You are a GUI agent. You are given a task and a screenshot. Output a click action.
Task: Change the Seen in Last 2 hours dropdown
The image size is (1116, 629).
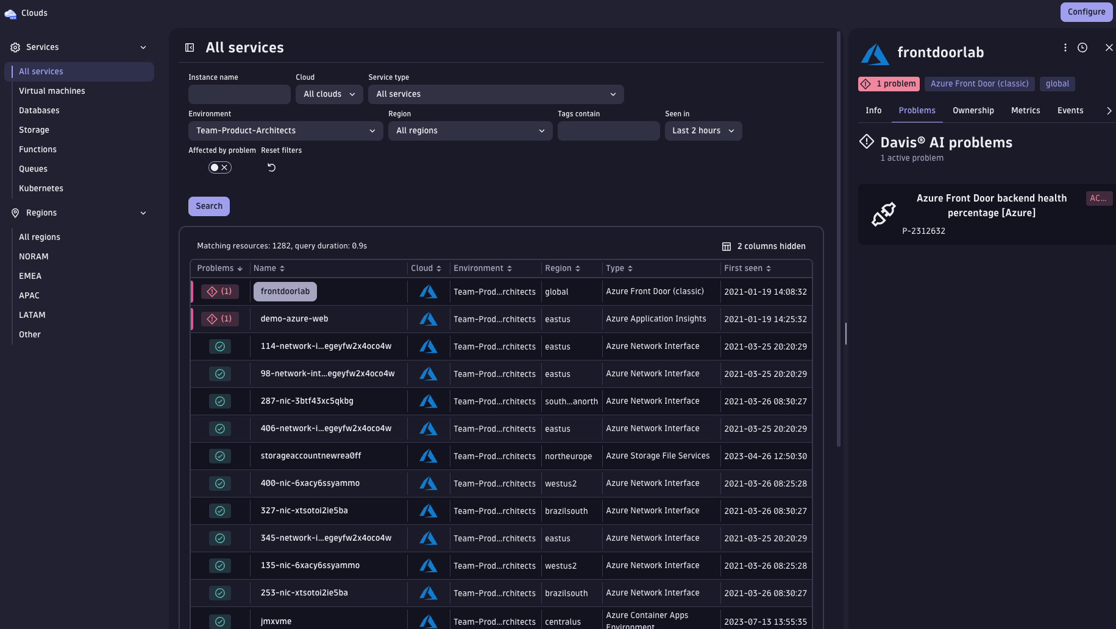coord(703,131)
